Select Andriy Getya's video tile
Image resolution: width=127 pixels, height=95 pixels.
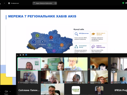coord(119,77)
